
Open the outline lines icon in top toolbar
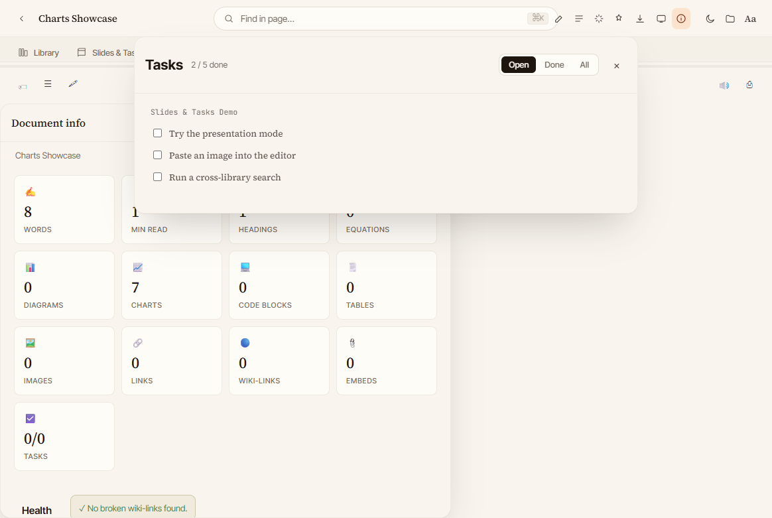579,19
